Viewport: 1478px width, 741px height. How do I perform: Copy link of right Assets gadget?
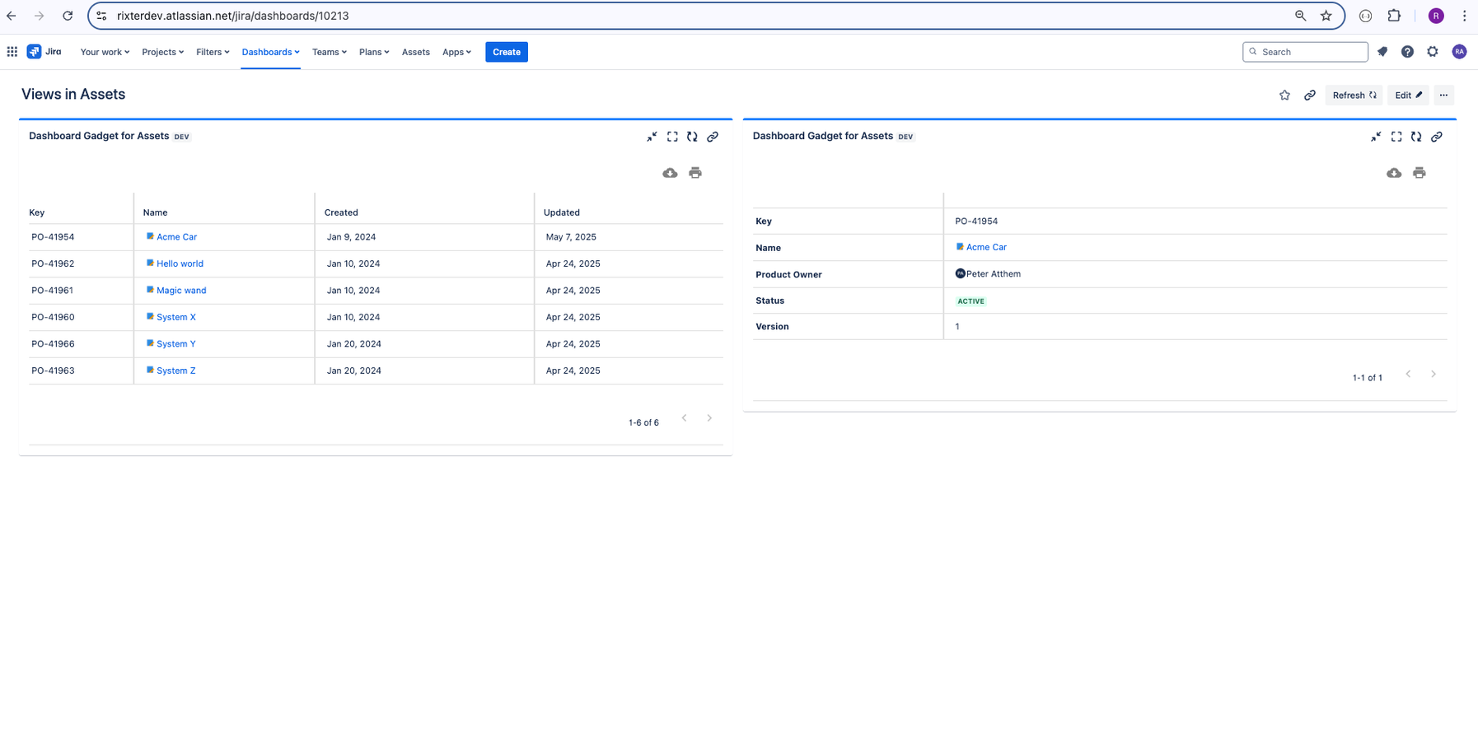[x=1437, y=137]
